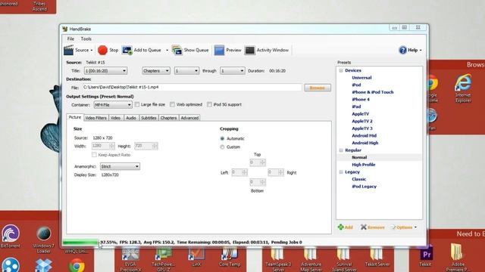
Task: Select Automatic cropping radio button
Action: (222, 138)
